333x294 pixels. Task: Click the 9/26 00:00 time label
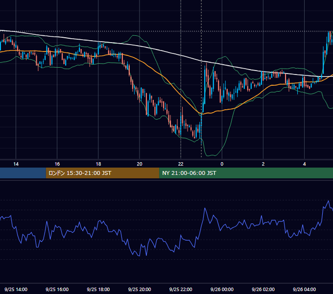coord(222,289)
